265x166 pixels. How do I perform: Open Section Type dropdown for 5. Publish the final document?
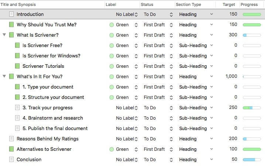pos(211,129)
